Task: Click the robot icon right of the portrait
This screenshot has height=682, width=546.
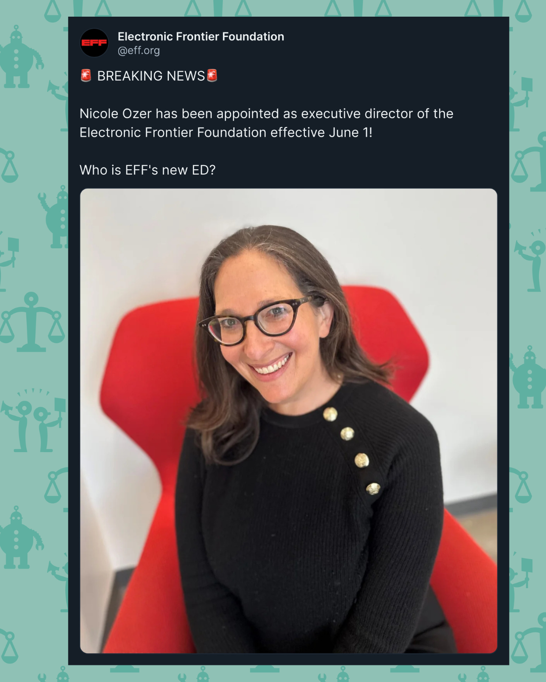Action: [x=528, y=377]
